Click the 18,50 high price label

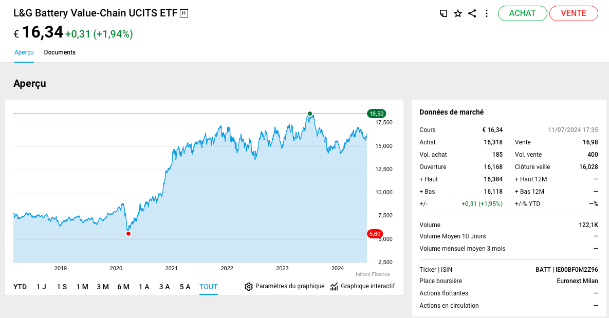click(376, 114)
